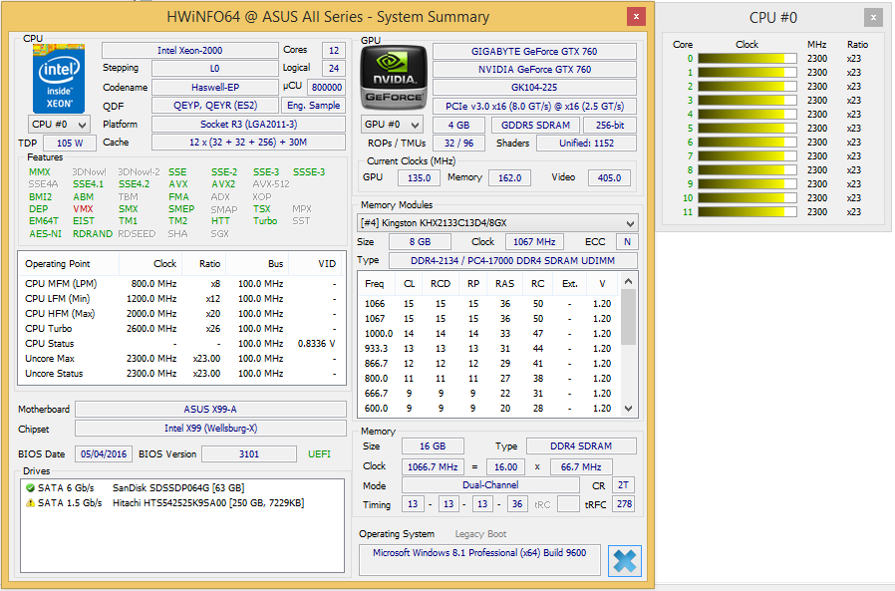Click the 0.8336 V VID value
Screen dimensions: 895x591
[x=316, y=344]
